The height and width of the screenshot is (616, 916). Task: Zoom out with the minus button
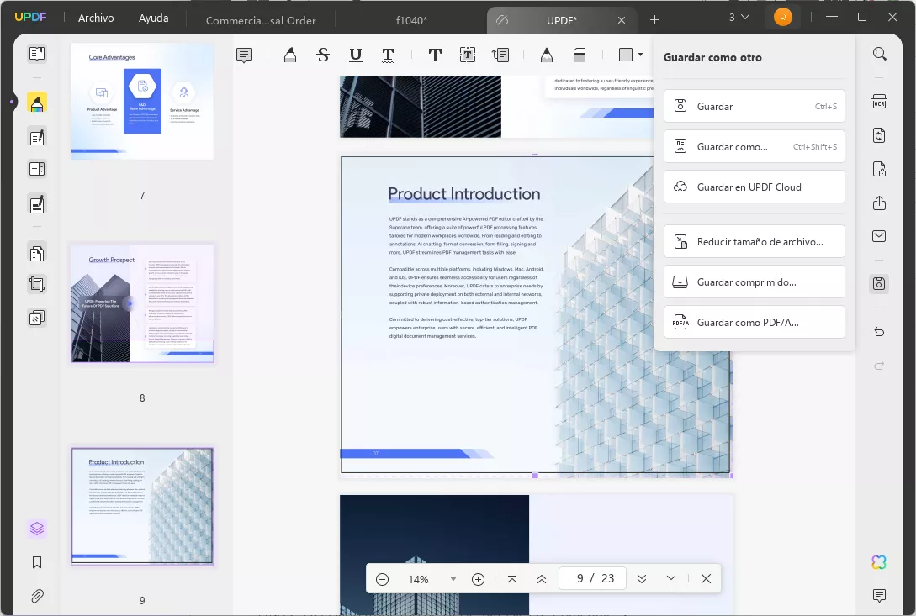382,579
